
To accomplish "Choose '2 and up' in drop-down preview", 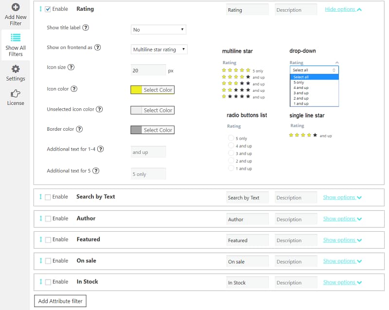I will [x=314, y=99].
